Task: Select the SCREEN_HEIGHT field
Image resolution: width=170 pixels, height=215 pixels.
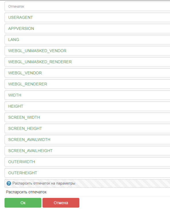Action: point(87,129)
